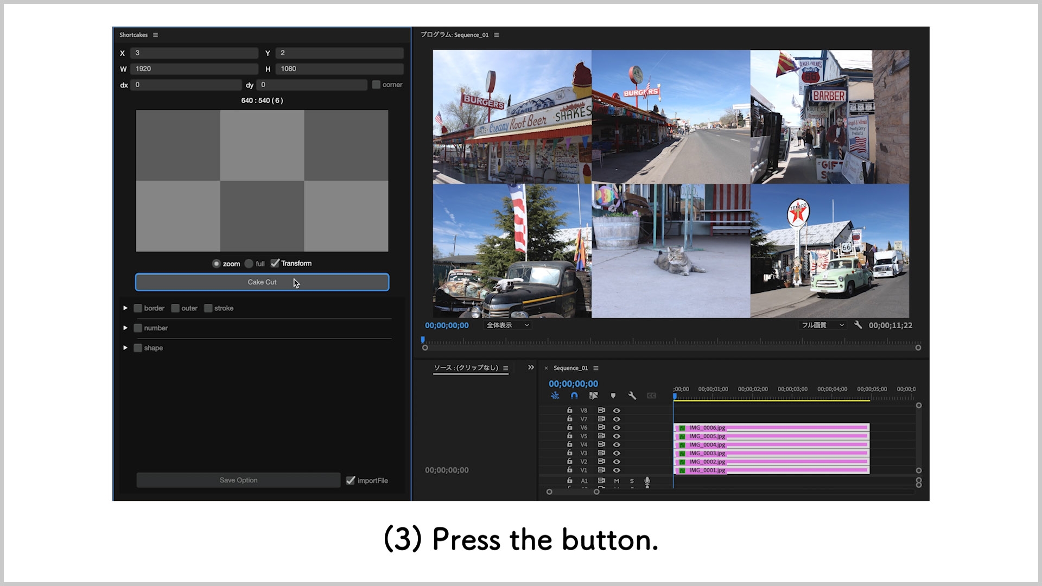
Task: Open Timeline Display Settings wrench
Action: tap(632, 396)
